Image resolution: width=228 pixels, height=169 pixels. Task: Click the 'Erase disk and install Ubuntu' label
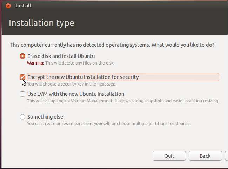tap(61, 56)
